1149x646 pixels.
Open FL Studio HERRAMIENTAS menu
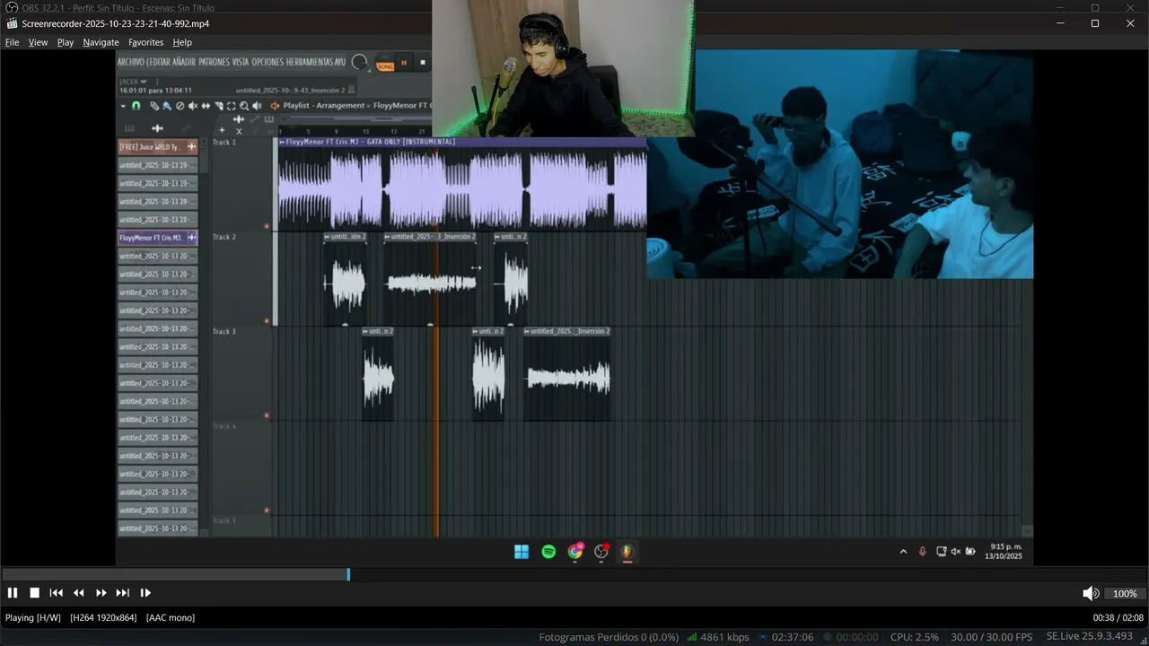tap(310, 62)
